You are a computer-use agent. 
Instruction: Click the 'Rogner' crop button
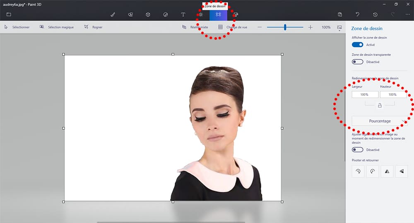click(93, 27)
